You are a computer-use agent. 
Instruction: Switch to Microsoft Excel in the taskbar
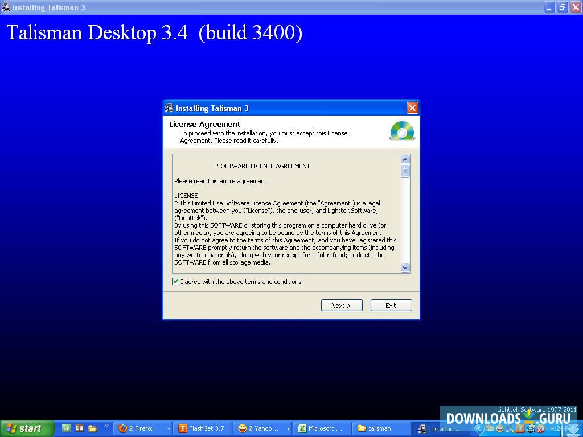pos(322,428)
